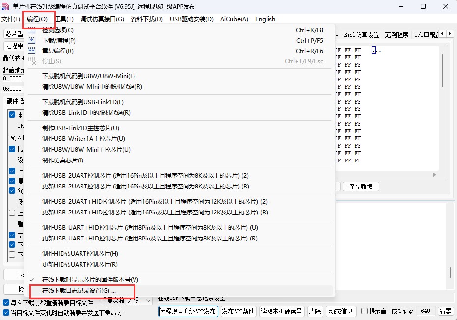Choose 制作USB-Writer1A主控芯片(U)
Viewport: 457px width, 320px height.
(180, 139)
